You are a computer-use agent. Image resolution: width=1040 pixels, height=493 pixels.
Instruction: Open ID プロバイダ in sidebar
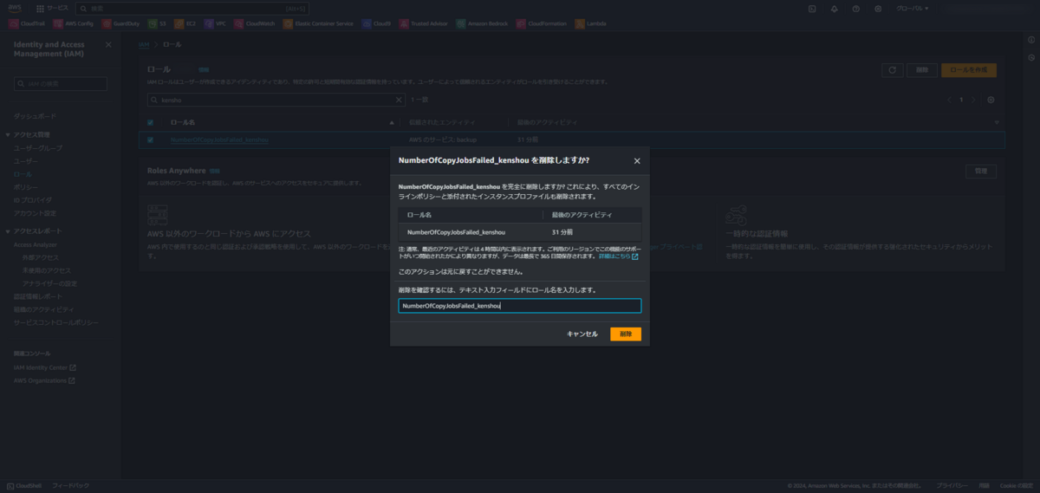[32, 200]
